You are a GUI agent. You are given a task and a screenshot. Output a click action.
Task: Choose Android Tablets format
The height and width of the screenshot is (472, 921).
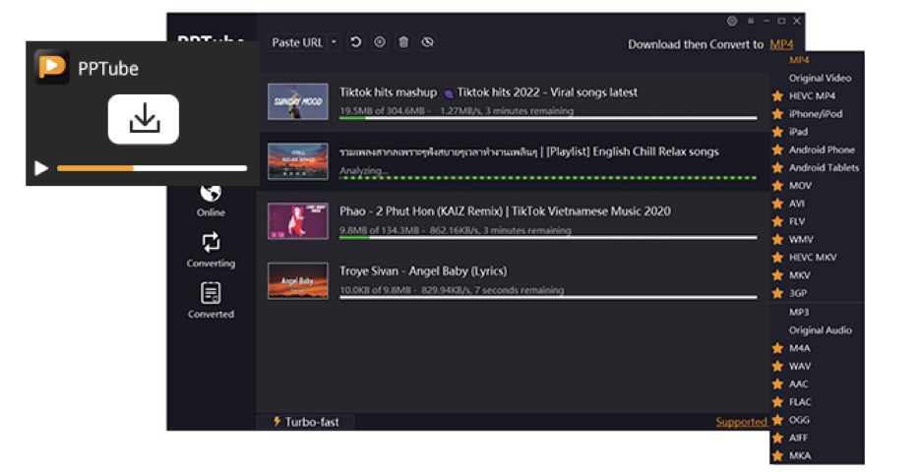pos(824,167)
